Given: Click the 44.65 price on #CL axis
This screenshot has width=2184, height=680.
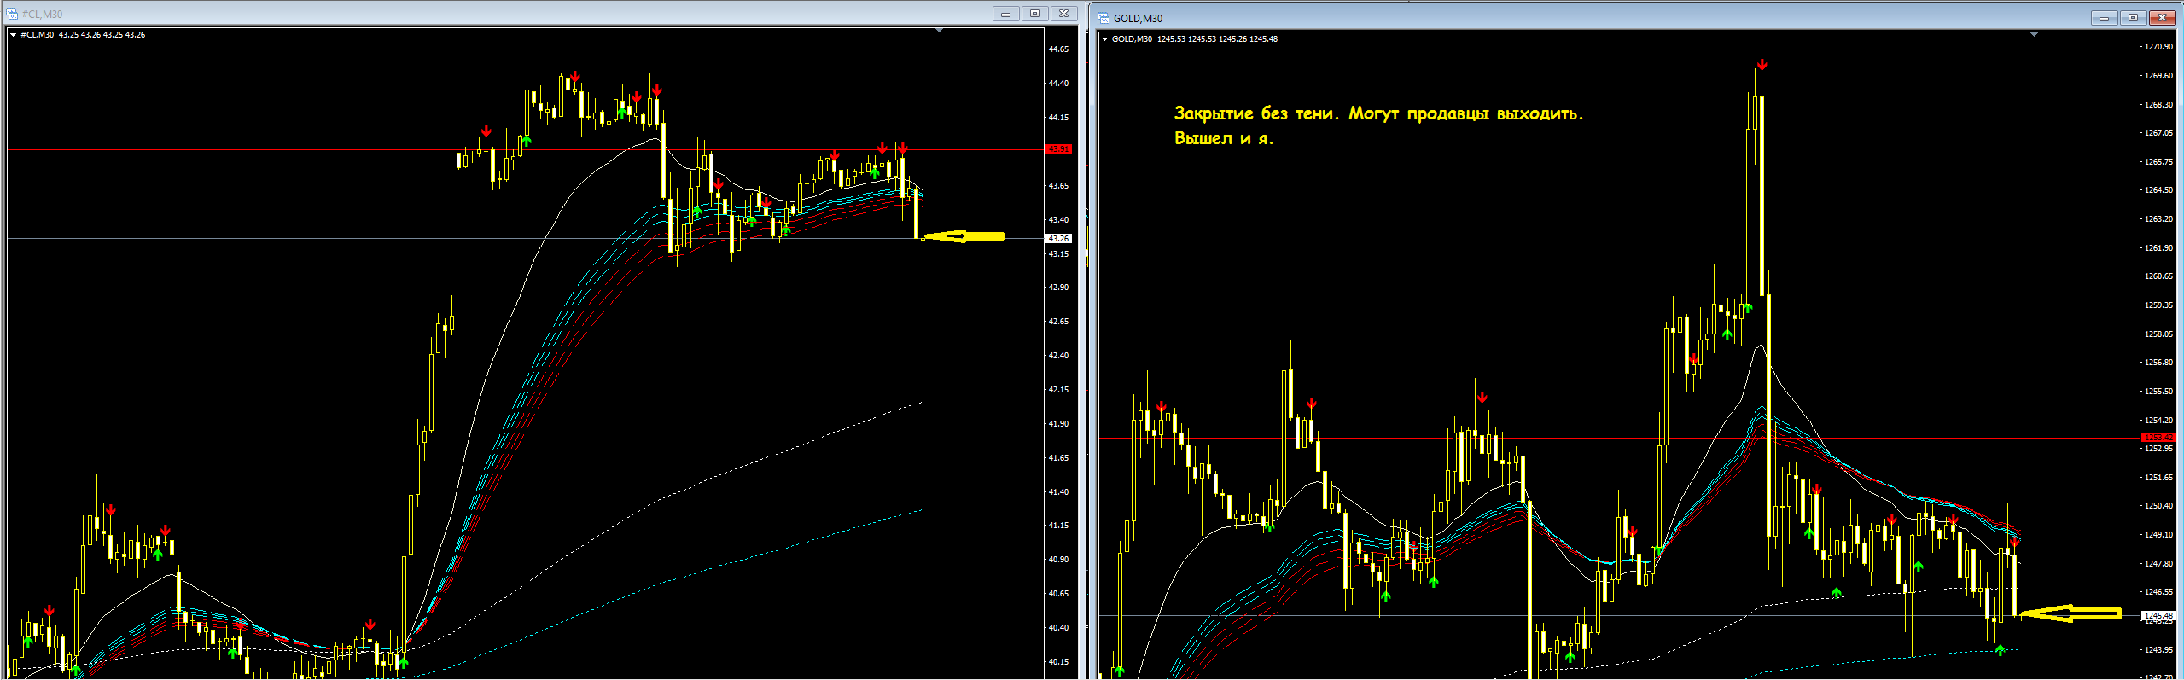Looking at the screenshot, I should (x=1058, y=49).
